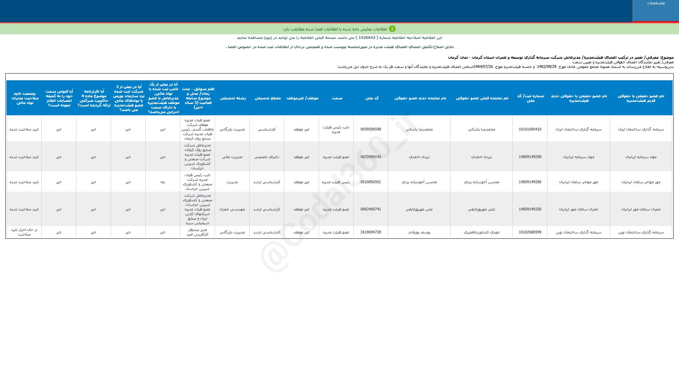Click the مهدي کشاورزچافجيري previous representative cell
The height and width of the screenshot is (382, 679).
pyautogui.click(x=481, y=232)
